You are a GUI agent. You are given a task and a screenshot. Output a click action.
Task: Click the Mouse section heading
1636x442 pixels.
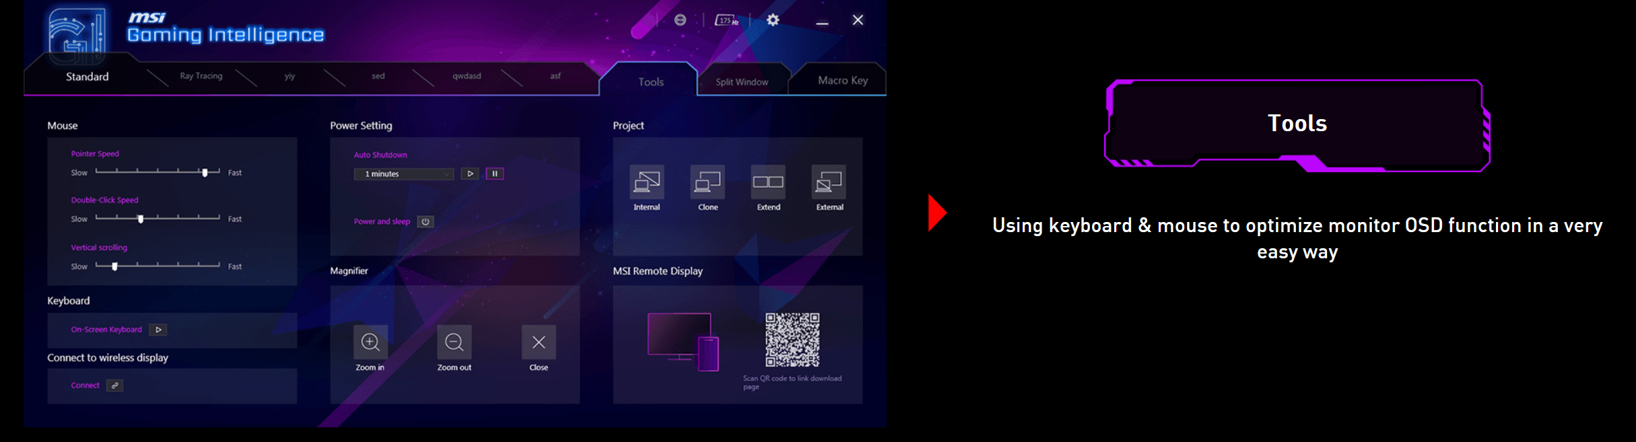tap(63, 126)
